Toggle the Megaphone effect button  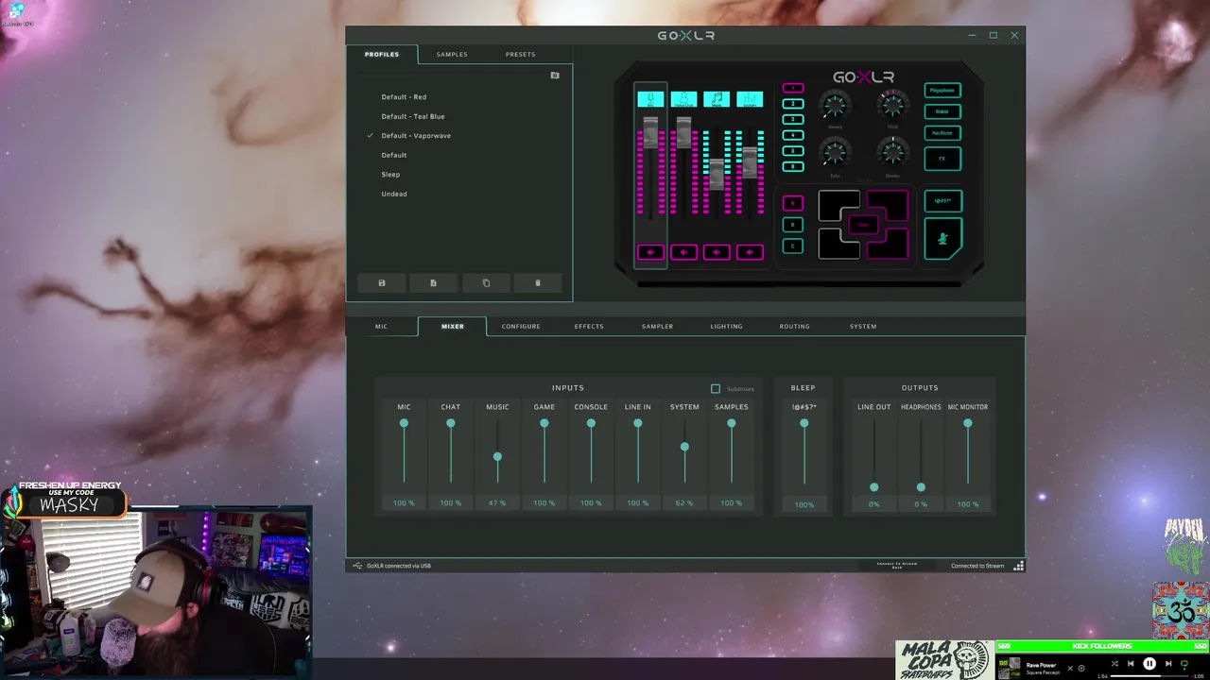(x=942, y=91)
